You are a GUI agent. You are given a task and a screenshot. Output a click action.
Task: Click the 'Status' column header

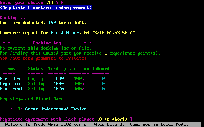(35, 69)
